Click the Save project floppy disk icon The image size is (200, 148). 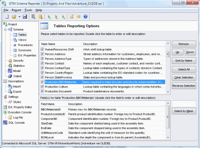pyautogui.click(x=25, y=17)
